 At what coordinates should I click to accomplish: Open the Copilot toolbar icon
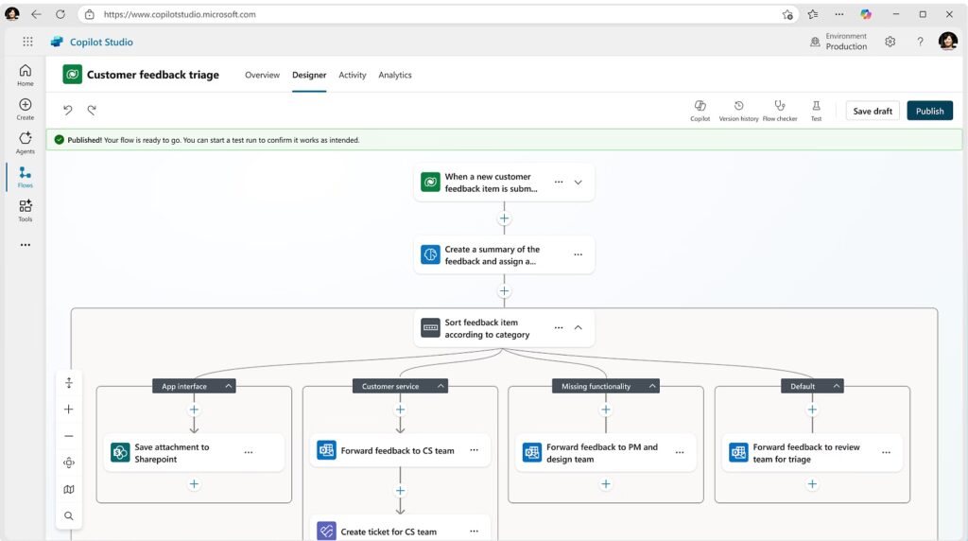pyautogui.click(x=700, y=107)
